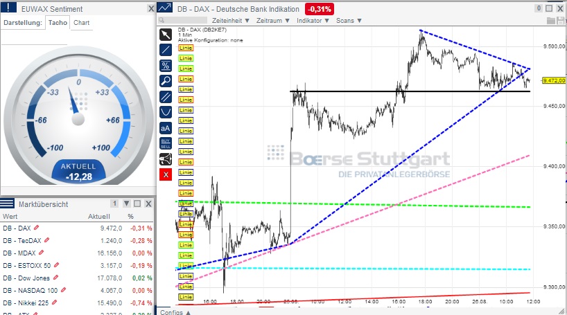Screen dimensions: 567x315
Task: Click the 0 button in chart panel header
Action: click(x=539, y=8)
